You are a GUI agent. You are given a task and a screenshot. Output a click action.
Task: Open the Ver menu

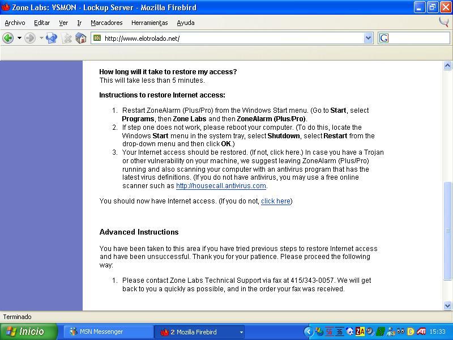click(x=63, y=23)
